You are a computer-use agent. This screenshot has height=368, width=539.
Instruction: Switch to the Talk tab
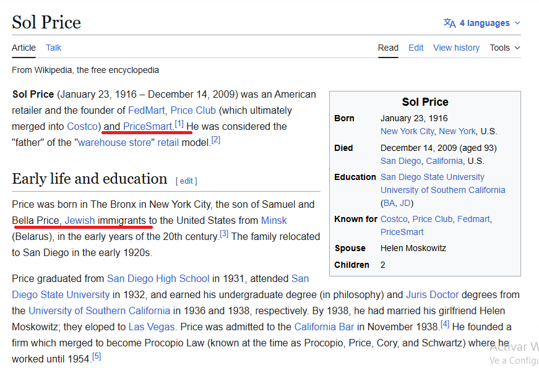tap(53, 48)
